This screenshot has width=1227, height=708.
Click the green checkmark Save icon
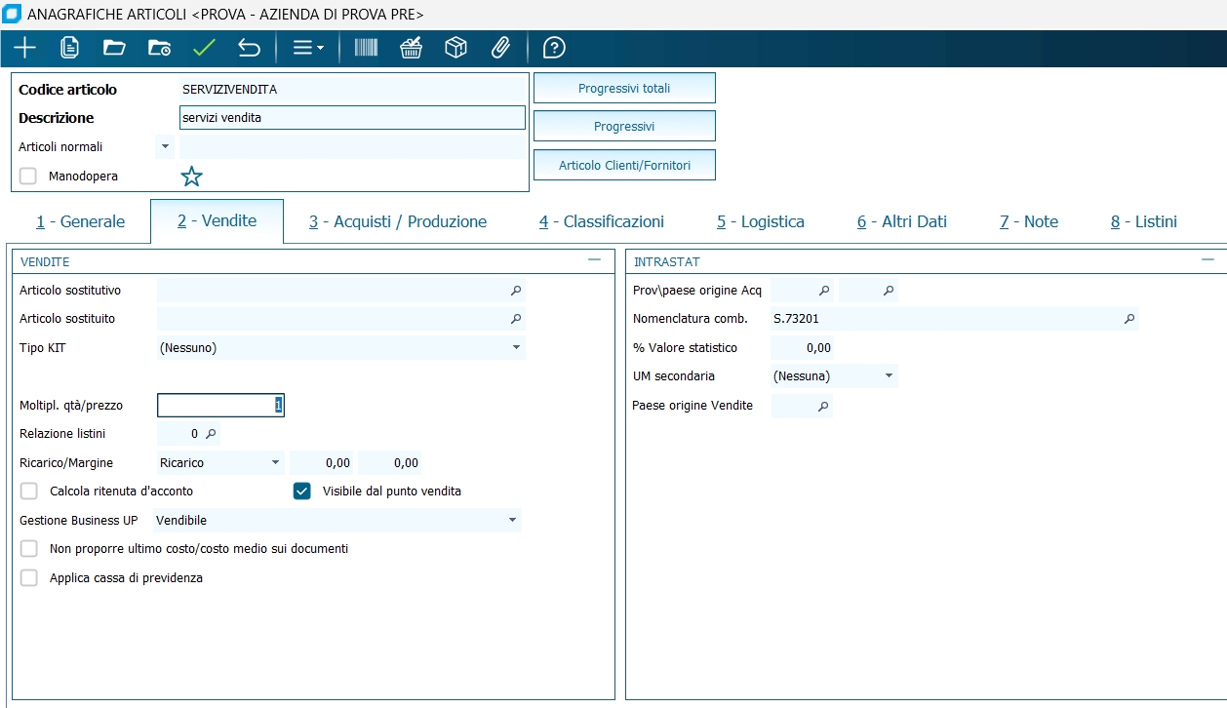pos(204,48)
